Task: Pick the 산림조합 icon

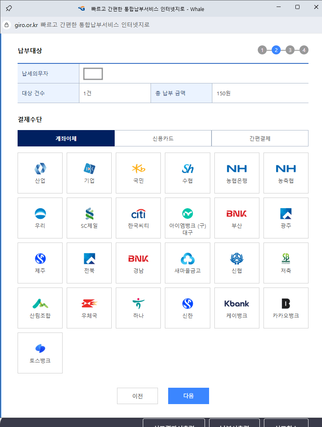Action: coord(40,308)
